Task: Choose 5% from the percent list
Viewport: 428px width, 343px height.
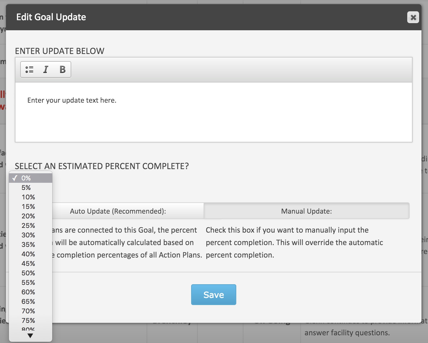Action: click(31, 188)
